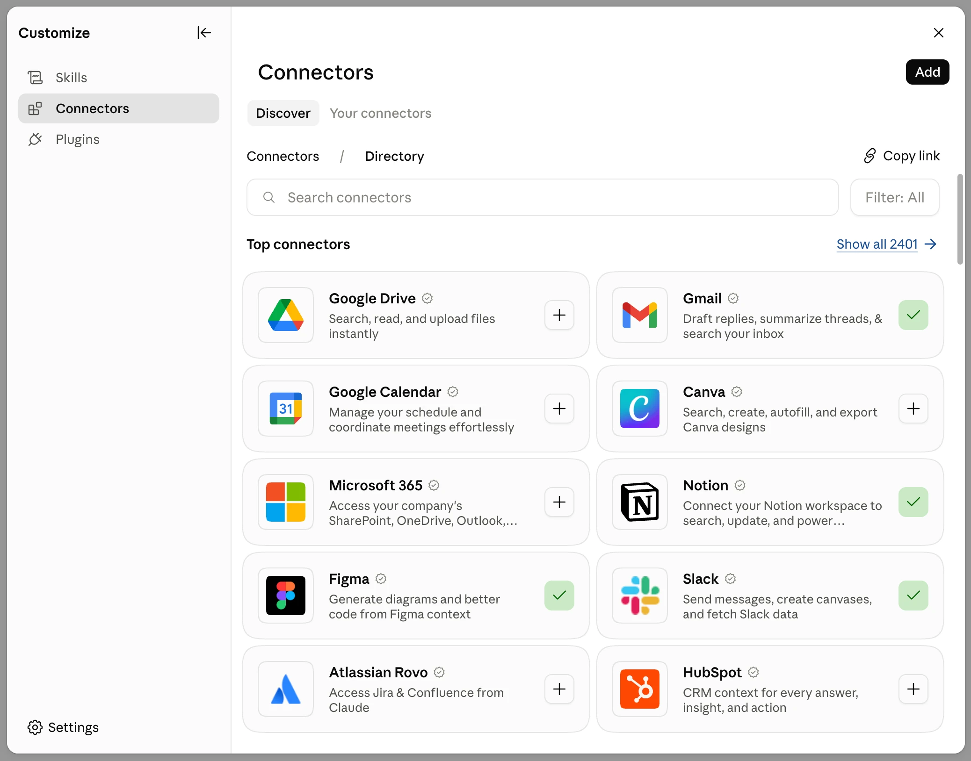971x761 pixels.
Task: Click the Gmail logo
Action: pos(639,315)
